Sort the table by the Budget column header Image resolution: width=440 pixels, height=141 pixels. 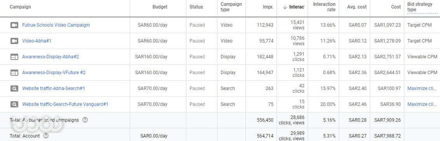pyautogui.click(x=160, y=7)
